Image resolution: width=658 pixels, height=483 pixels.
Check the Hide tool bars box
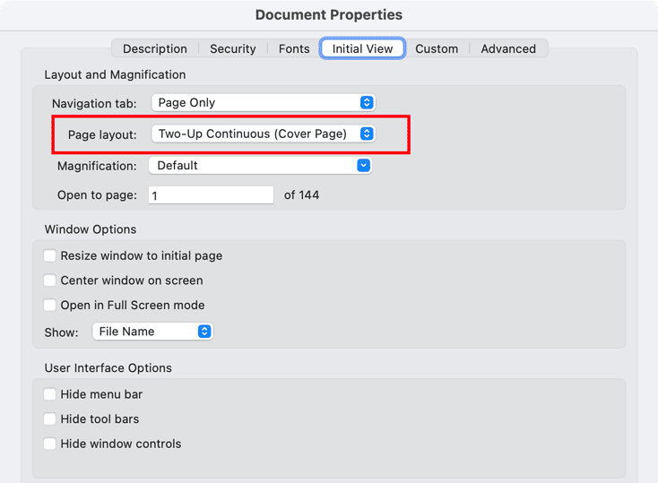[50, 418]
